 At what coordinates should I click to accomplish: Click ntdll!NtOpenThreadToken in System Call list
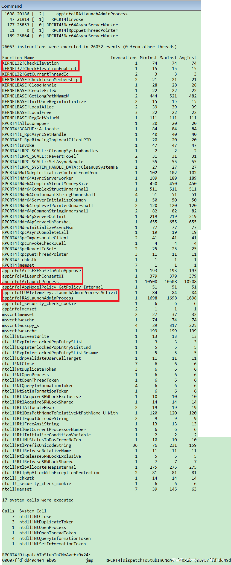(x=48, y=533)
